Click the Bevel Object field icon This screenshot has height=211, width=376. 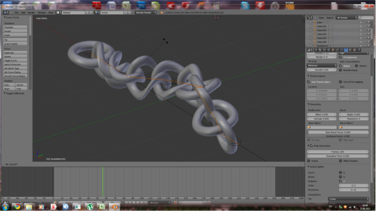pyautogui.click(x=341, y=127)
